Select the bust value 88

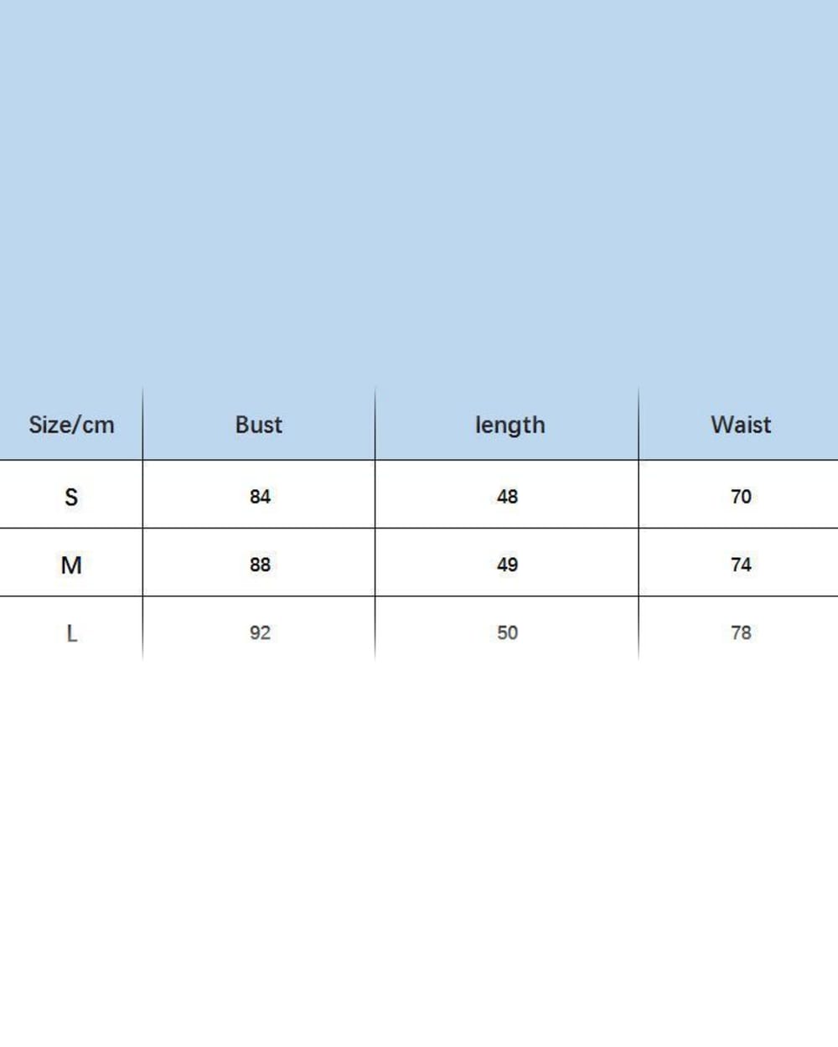click(260, 565)
